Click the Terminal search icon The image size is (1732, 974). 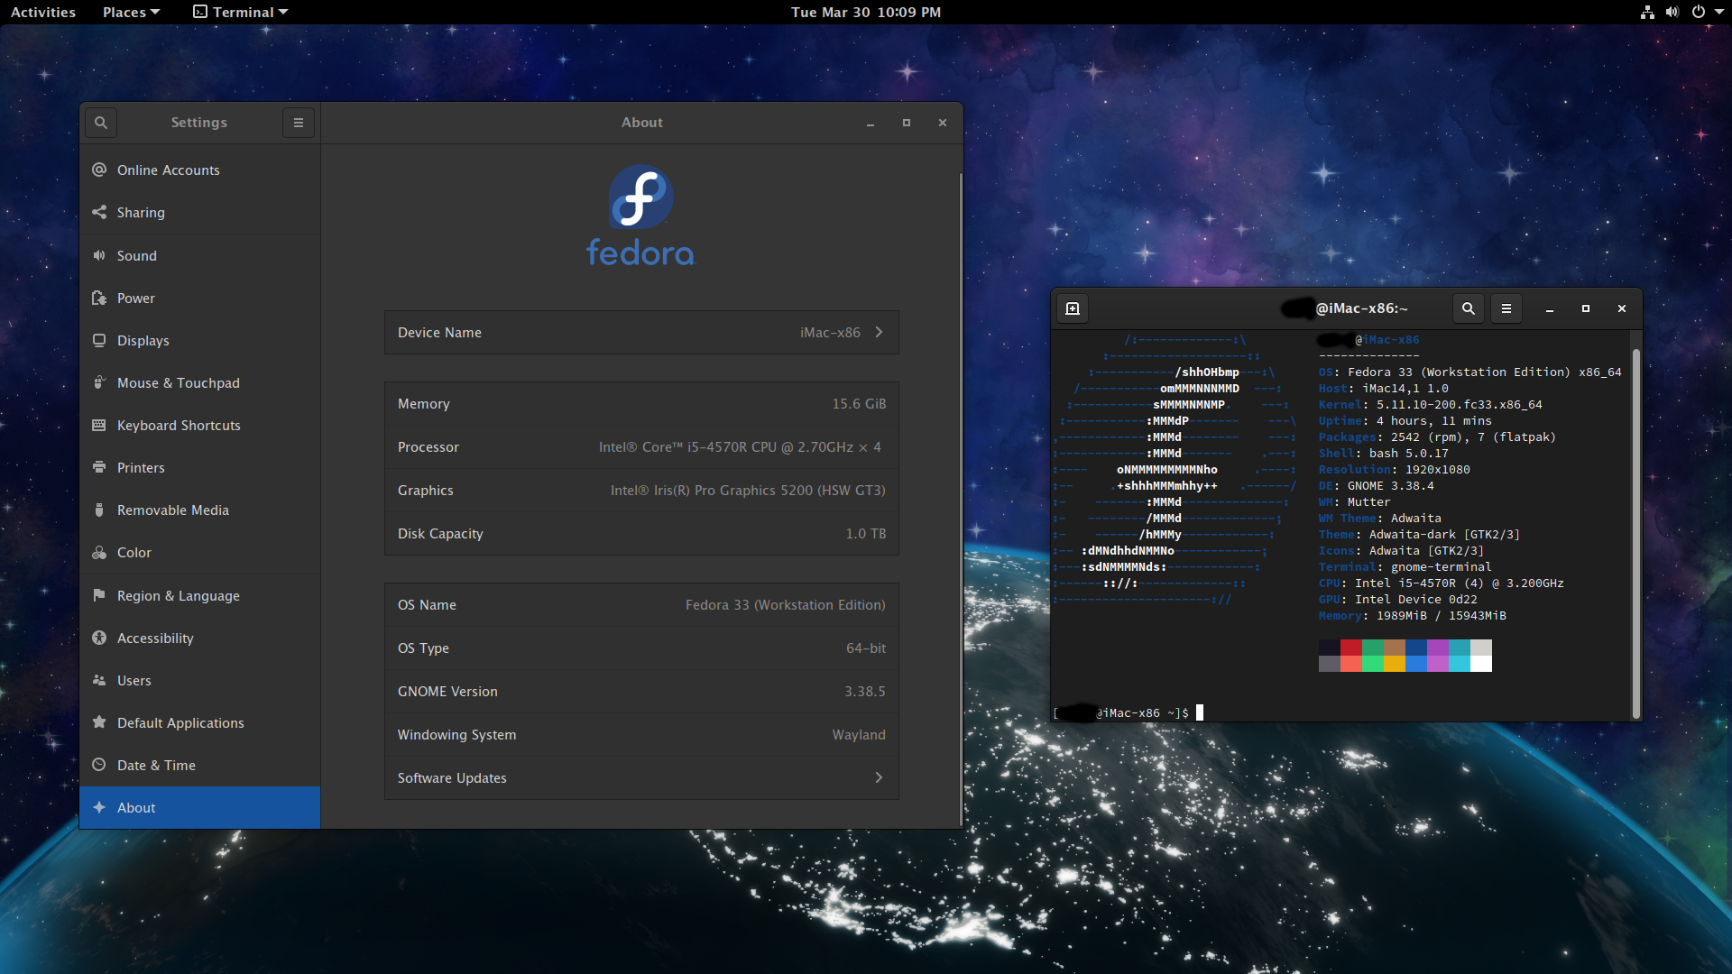click(1469, 308)
